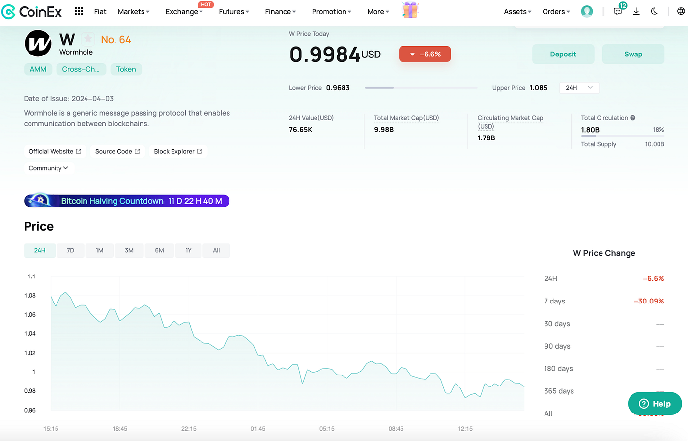This screenshot has height=441, width=688.
Task: Open chat messages with 12 notifications
Action: tap(618, 11)
